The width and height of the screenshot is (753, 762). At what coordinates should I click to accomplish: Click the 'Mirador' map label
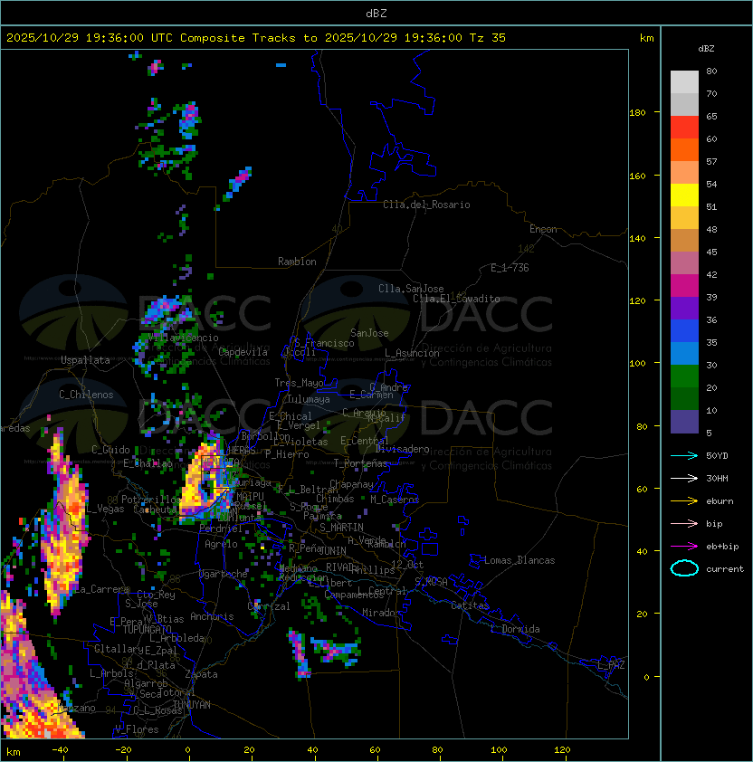click(381, 613)
